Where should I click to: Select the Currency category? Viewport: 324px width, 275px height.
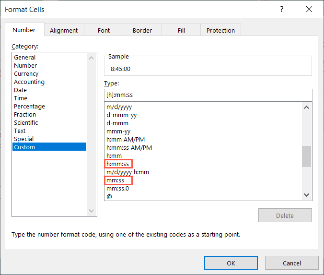(26, 74)
